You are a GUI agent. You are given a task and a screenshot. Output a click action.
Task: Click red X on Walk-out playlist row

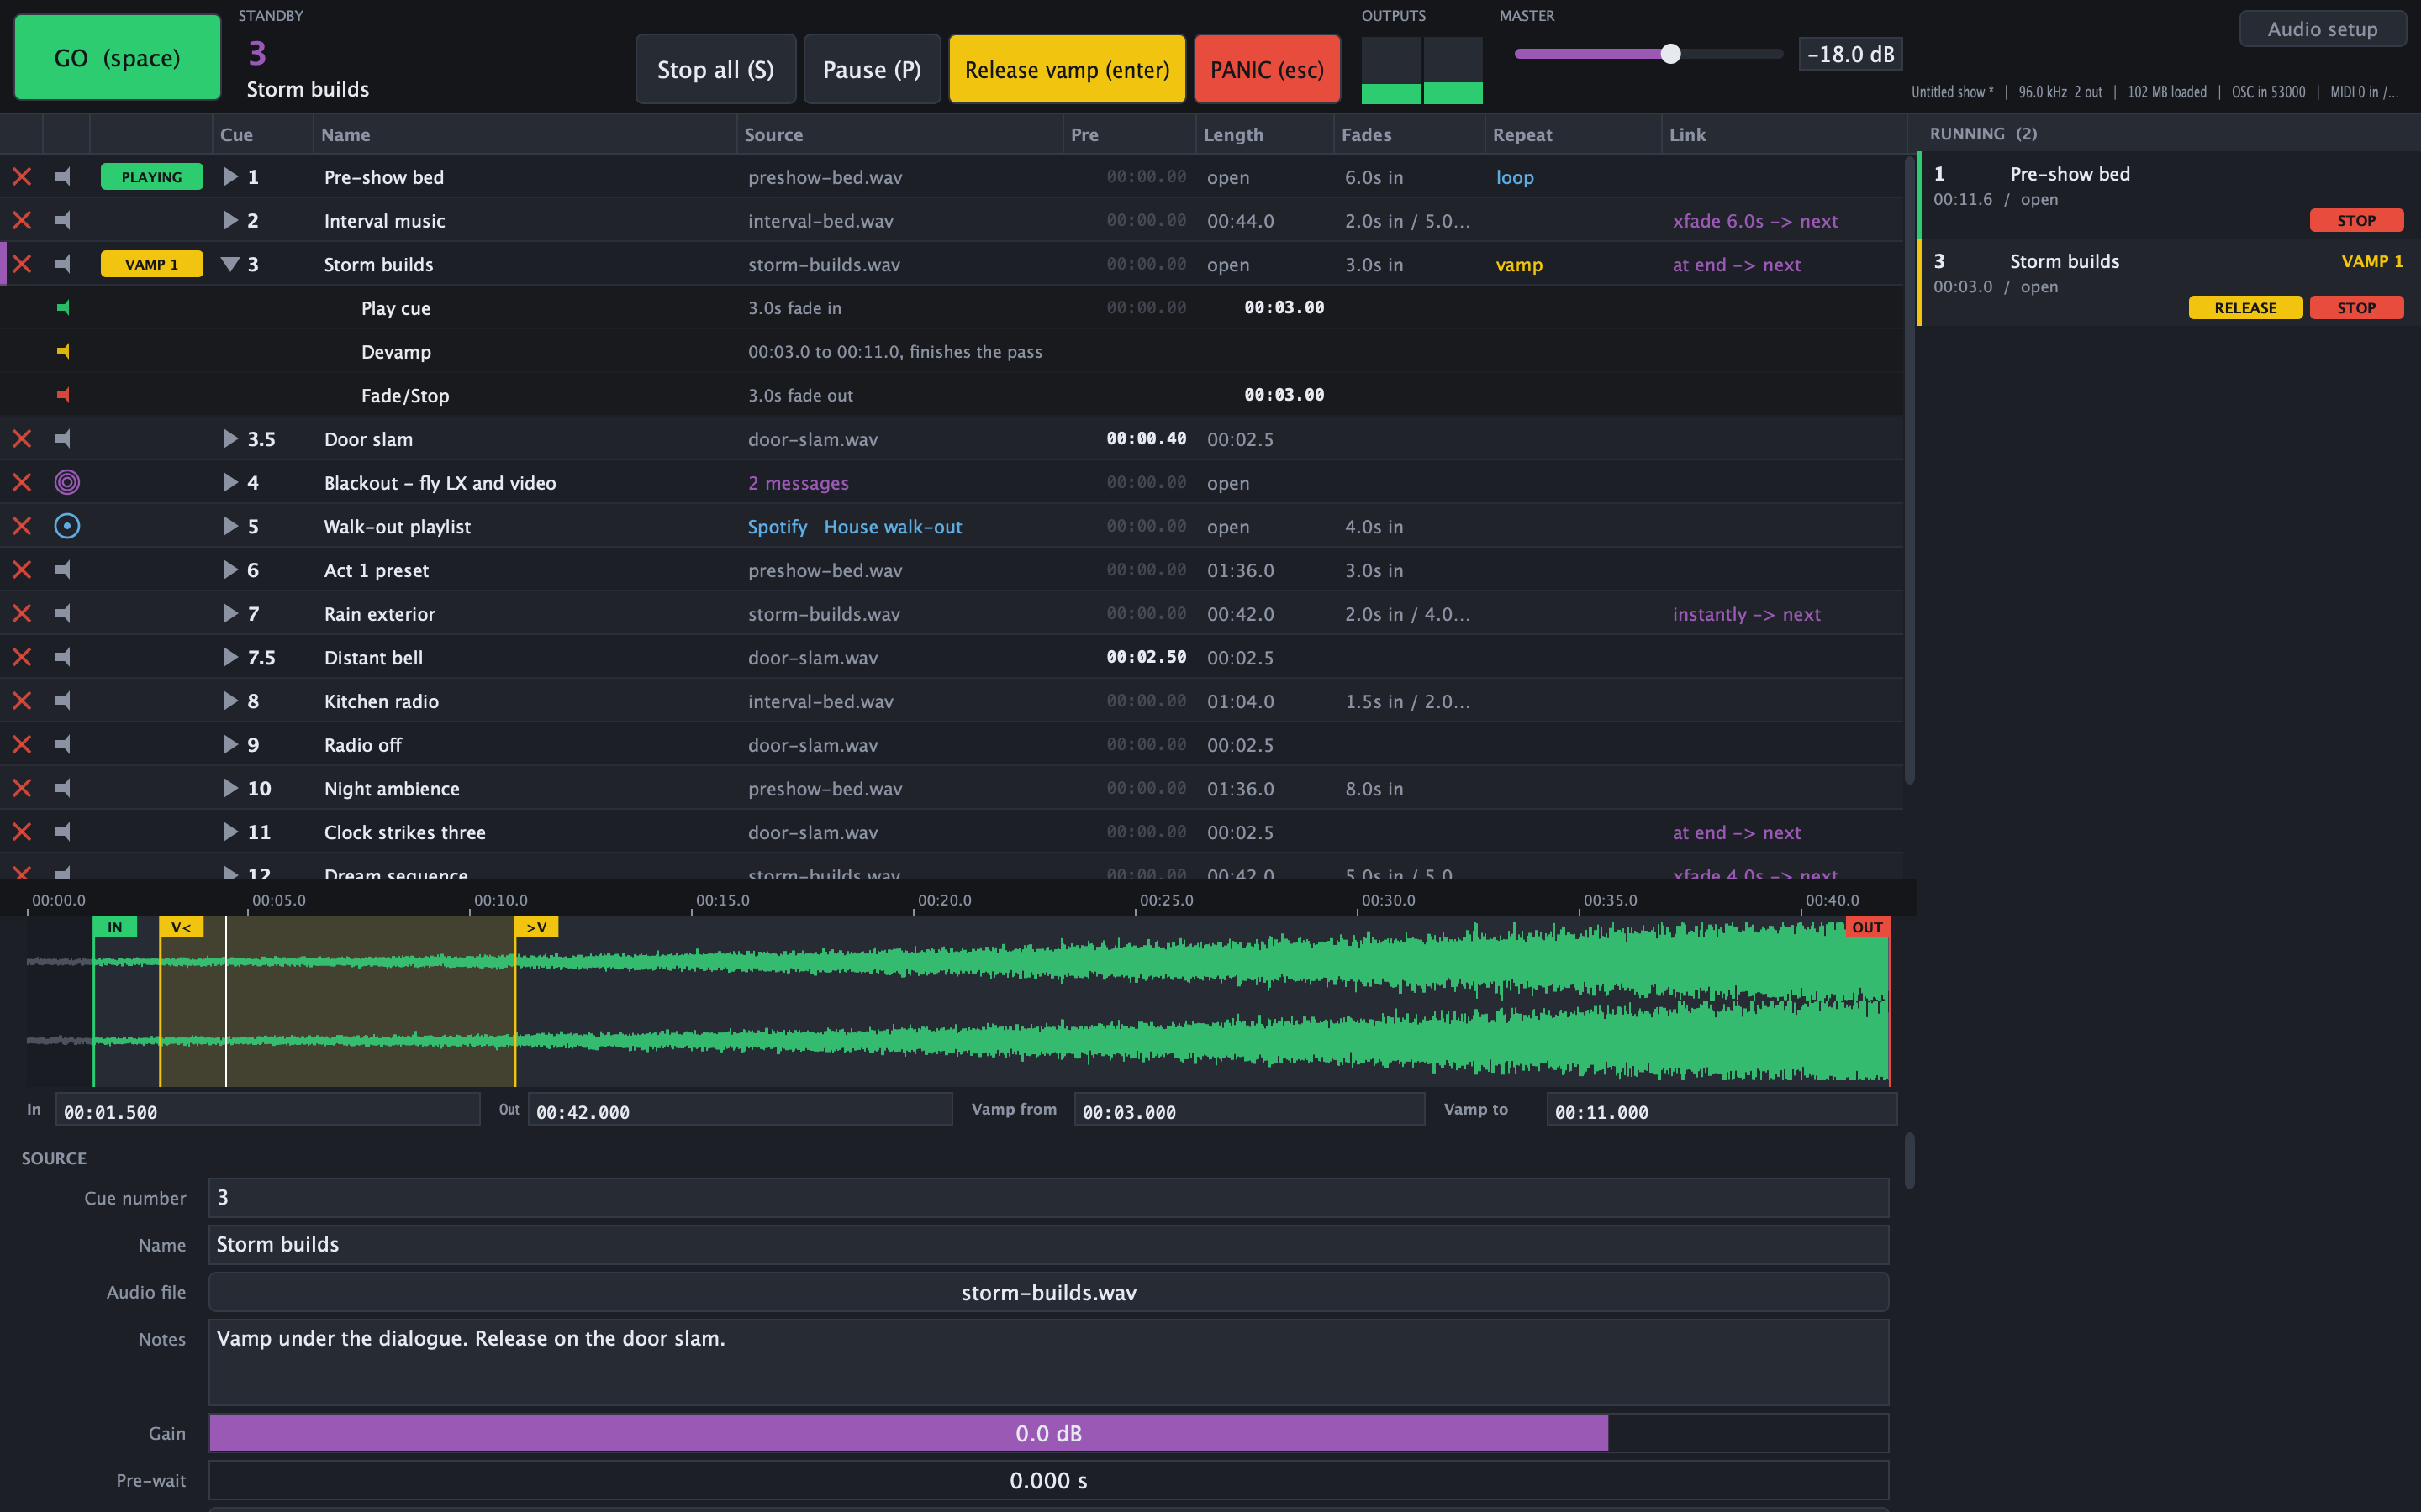22,526
